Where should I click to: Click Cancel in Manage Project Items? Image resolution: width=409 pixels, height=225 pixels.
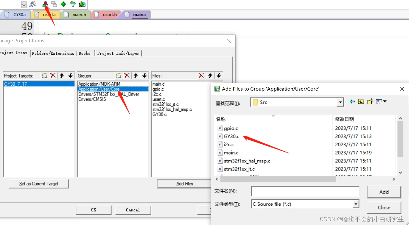click(x=133, y=210)
